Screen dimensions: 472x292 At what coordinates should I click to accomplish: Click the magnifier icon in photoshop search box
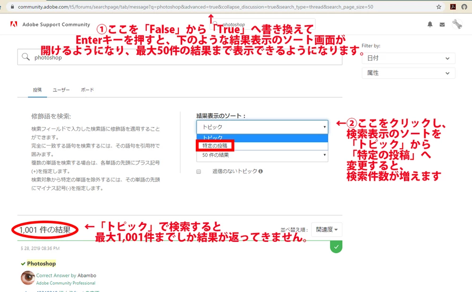[26, 57]
